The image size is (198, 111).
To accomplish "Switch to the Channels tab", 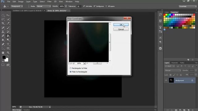I will pos(174,63).
